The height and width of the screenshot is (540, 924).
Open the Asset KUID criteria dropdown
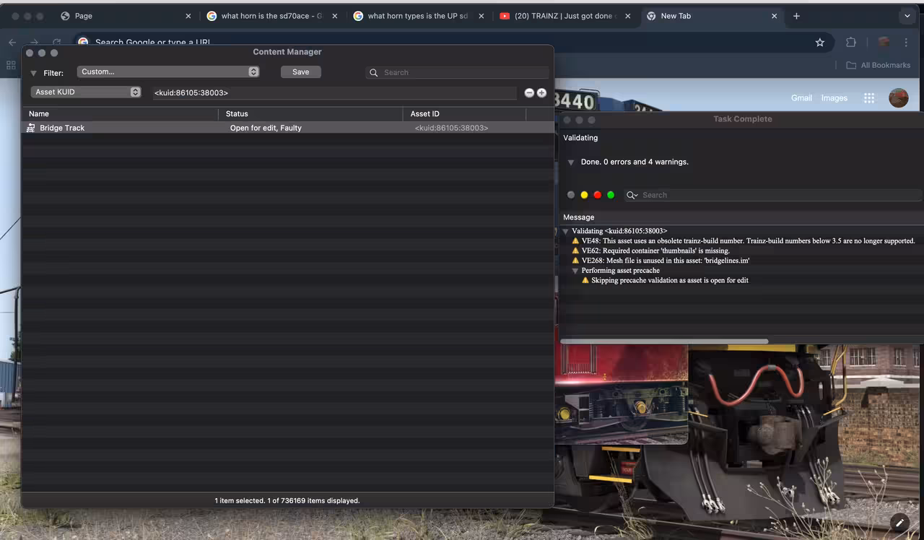coord(86,92)
